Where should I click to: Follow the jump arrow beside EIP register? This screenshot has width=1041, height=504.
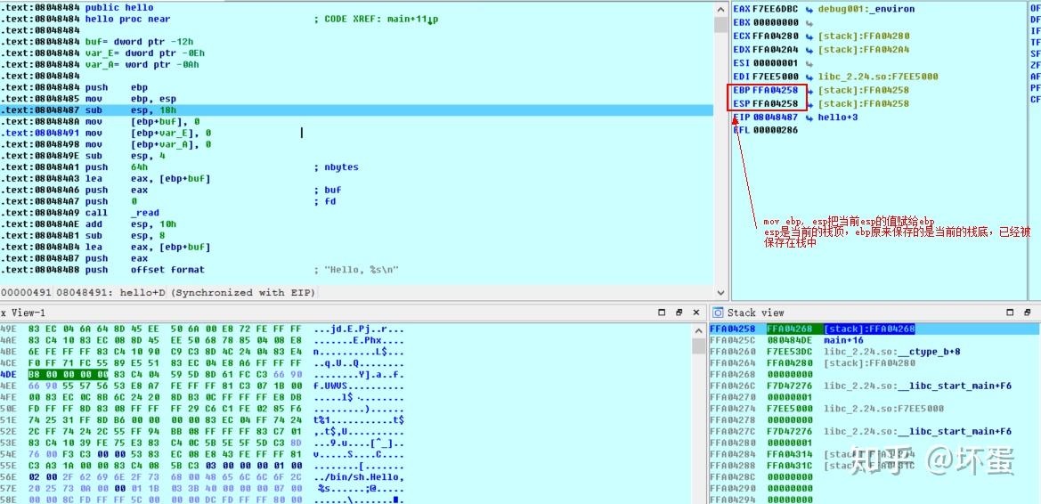809,118
